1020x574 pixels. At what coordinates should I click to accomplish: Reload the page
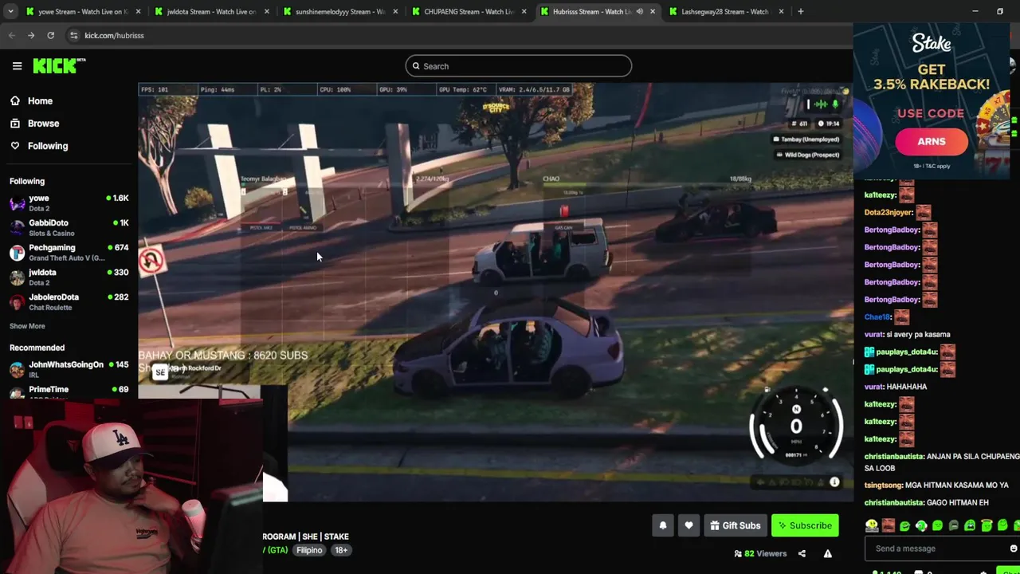pos(50,35)
